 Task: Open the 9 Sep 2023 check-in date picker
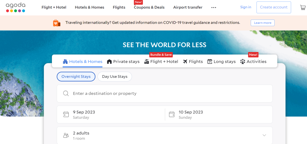tap(84, 114)
